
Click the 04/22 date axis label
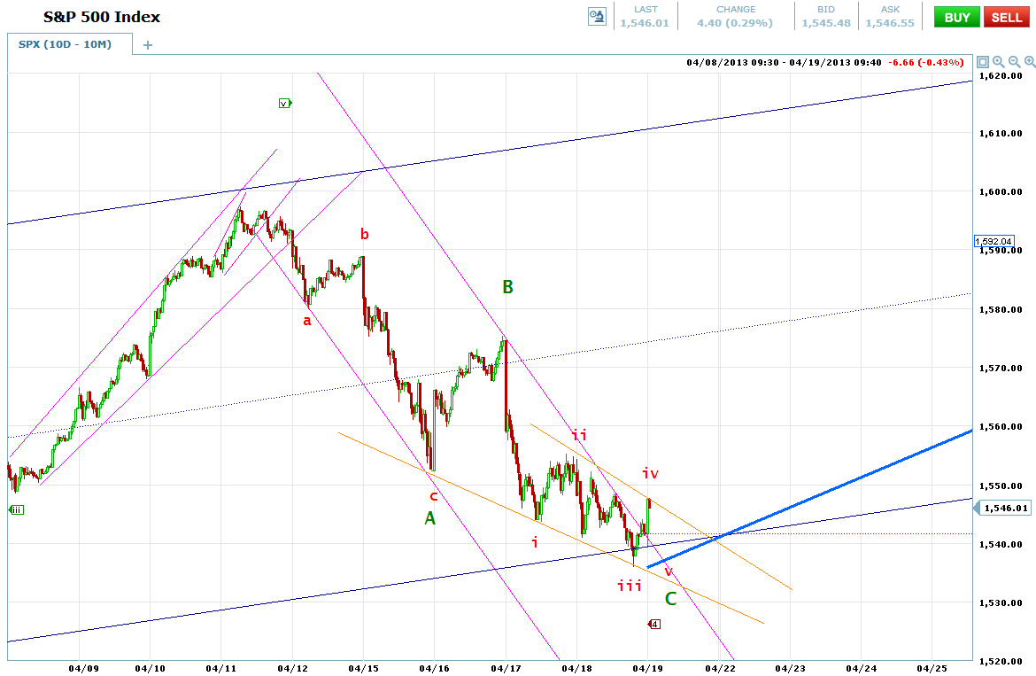[x=719, y=668]
